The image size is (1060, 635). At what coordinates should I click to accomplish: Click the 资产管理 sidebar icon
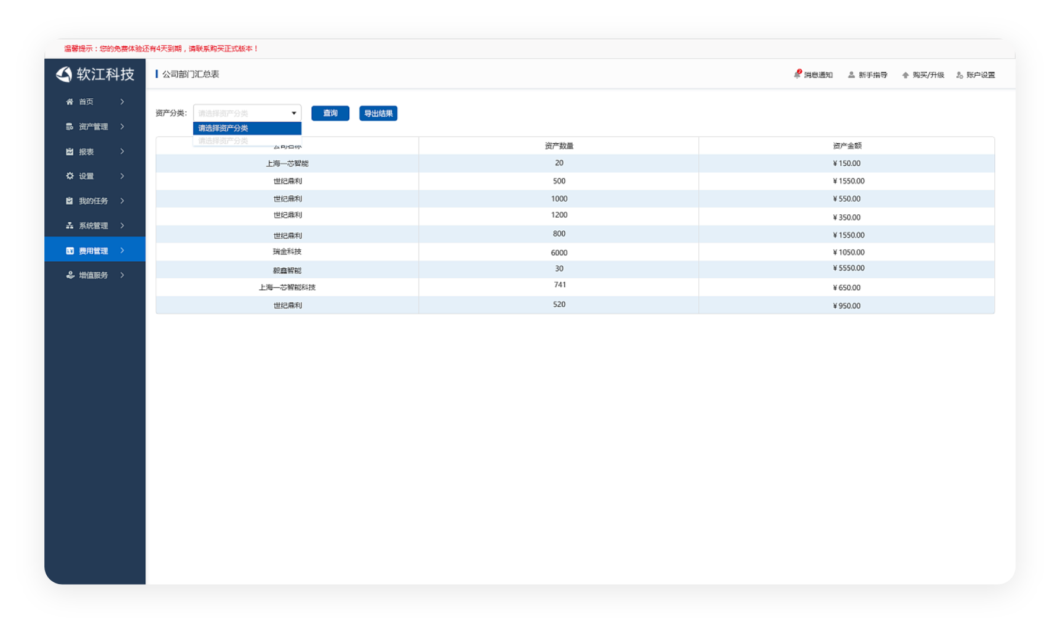click(x=69, y=127)
